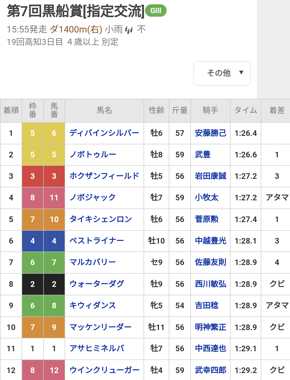Open horse ホクザンフィールド details
This screenshot has height=380, width=290.
(104, 176)
